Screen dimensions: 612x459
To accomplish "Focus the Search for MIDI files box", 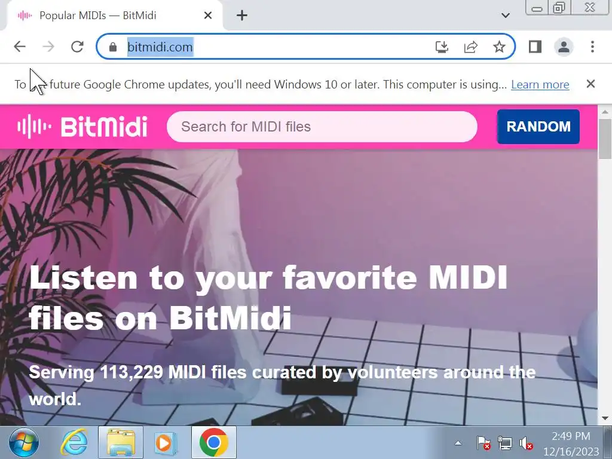I will click(x=322, y=127).
